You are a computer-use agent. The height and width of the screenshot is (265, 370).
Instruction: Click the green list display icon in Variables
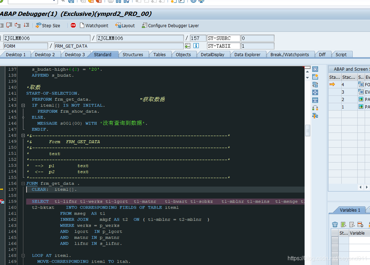343,224
